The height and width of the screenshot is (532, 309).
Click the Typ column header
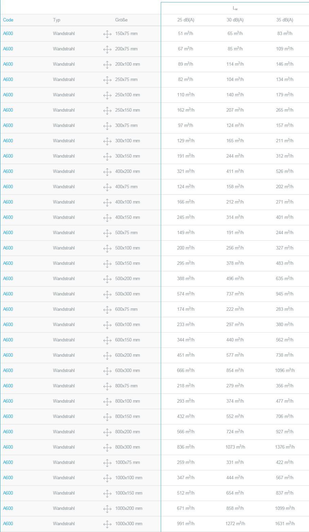57,20
